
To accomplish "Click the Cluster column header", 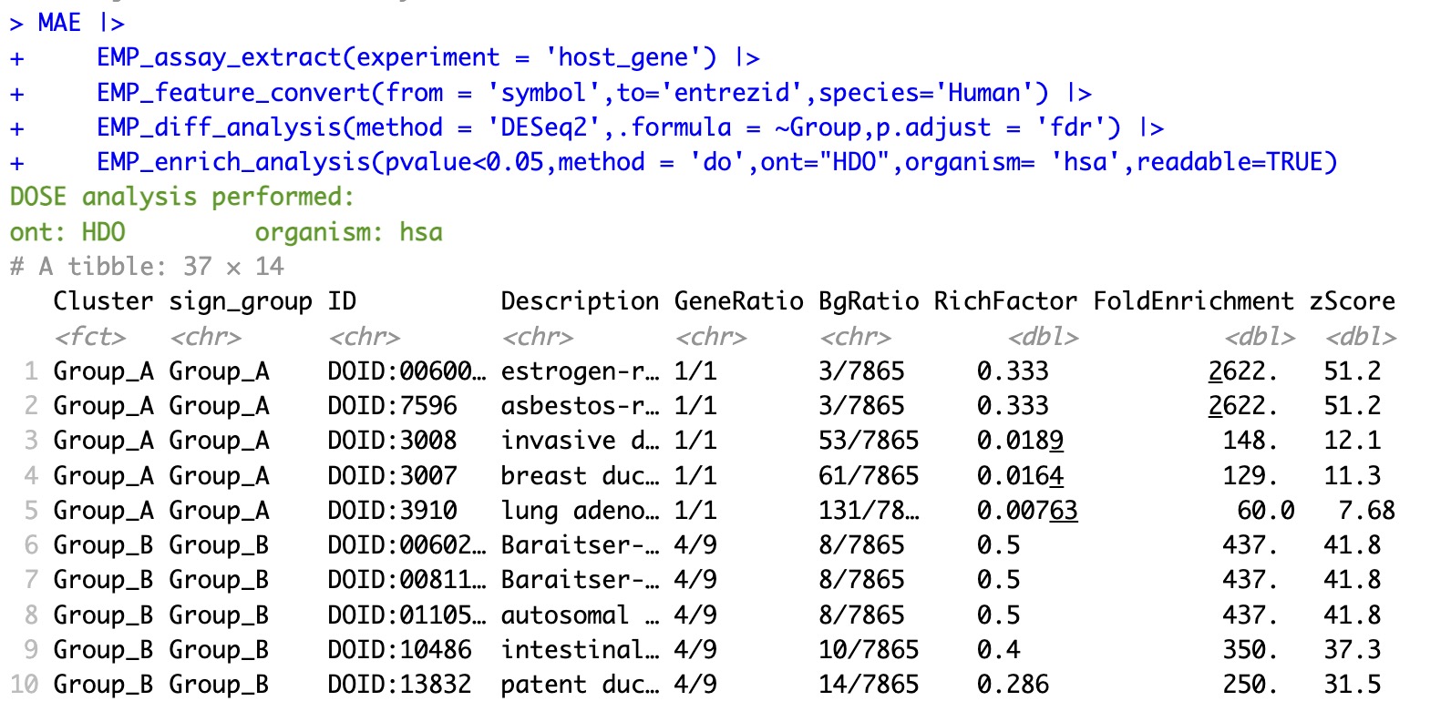I will (103, 301).
